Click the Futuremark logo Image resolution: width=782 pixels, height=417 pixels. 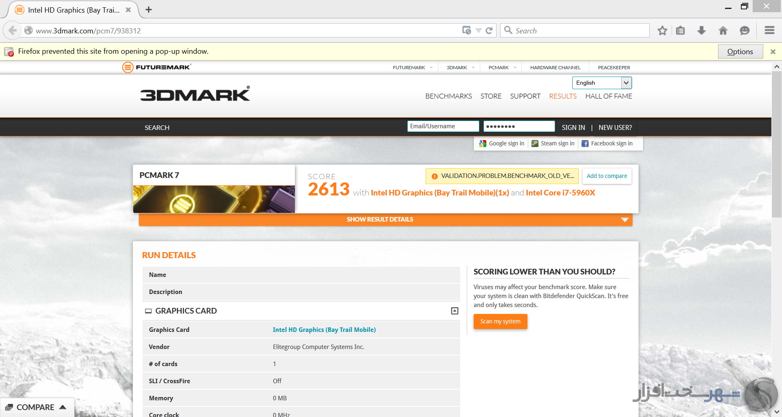coord(156,67)
